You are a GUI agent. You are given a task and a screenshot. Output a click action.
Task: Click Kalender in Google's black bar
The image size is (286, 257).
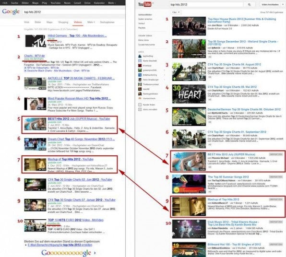[x=99, y=3]
